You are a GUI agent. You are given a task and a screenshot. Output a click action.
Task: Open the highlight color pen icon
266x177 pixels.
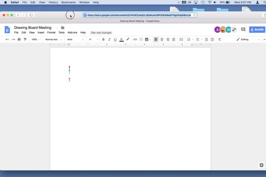point(128,39)
